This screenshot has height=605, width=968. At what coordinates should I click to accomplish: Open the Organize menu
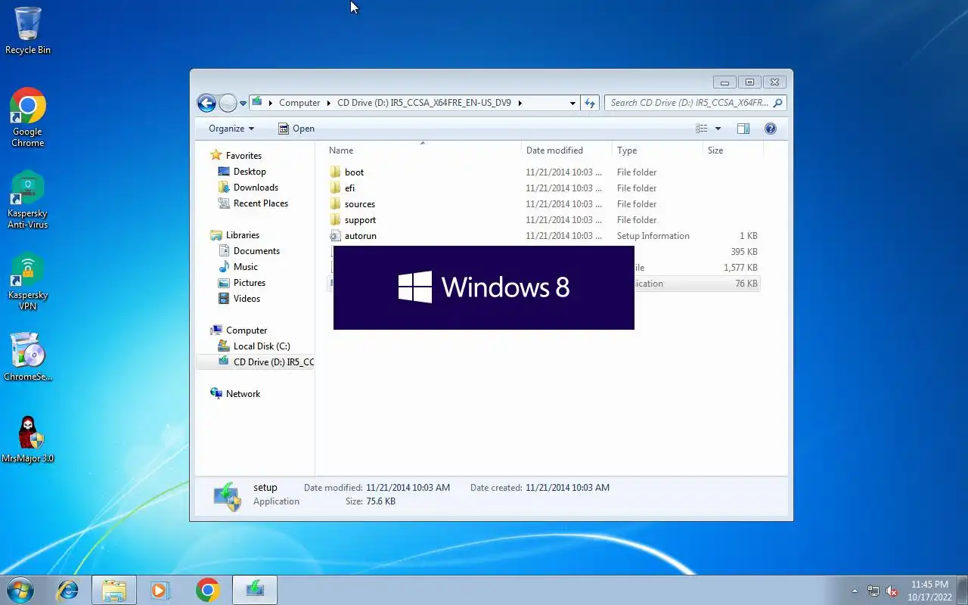pos(231,129)
